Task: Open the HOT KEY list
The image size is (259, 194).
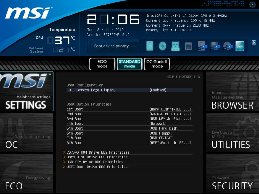Action: (x=185, y=77)
